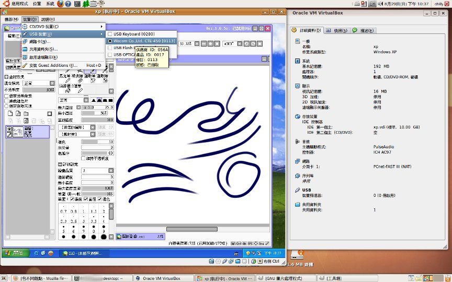
Task: Open the brush mode dropdown (正常)
Action: coord(74,100)
